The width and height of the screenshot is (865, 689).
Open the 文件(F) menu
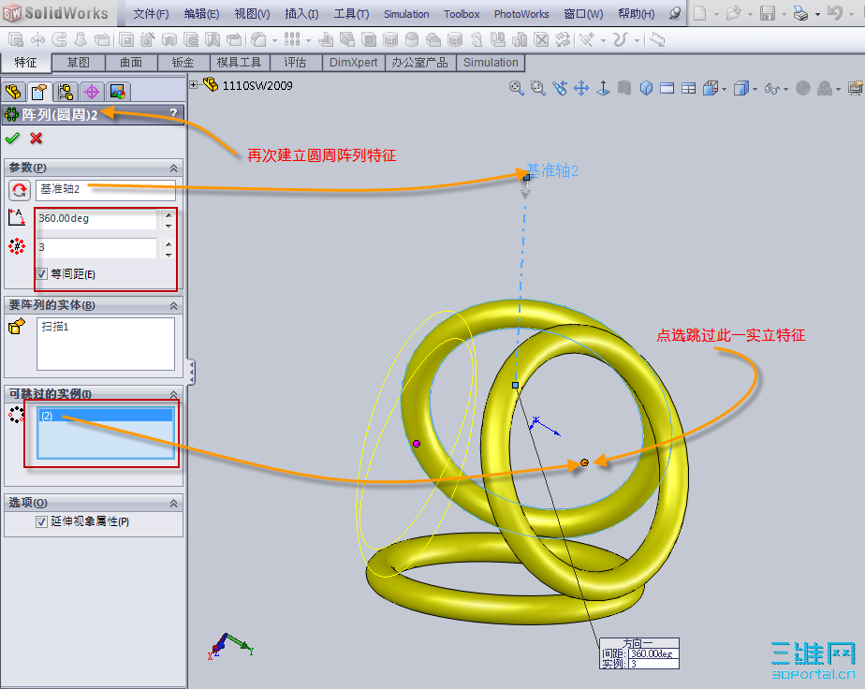[x=151, y=14]
